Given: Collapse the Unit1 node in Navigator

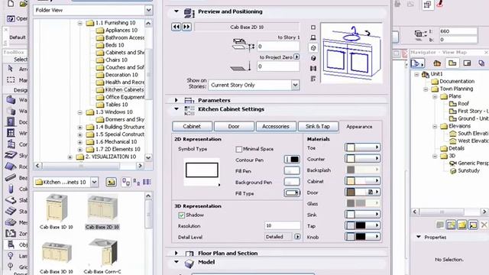Looking at the screenshot, I should [x=416, y=74].
